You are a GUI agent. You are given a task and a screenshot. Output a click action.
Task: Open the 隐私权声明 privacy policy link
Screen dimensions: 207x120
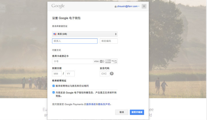click(104, 104)
